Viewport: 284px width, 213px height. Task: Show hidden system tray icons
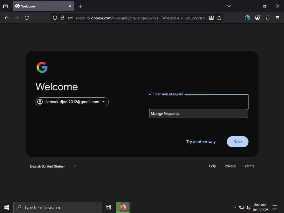[x=235, y=207]
